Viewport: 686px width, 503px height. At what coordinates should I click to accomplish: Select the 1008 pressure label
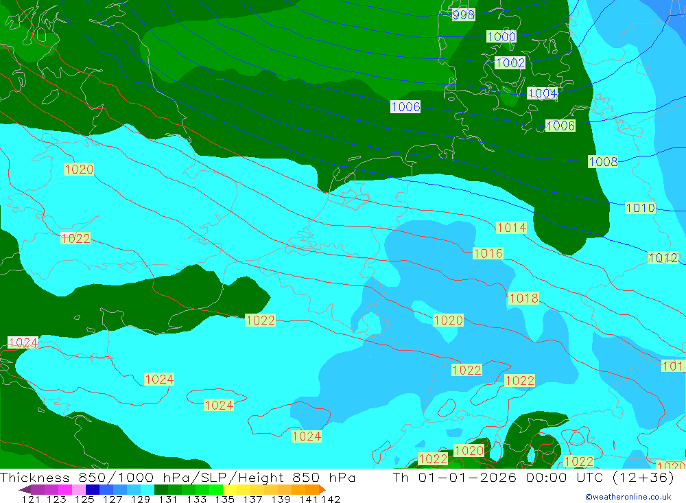pyautogui.click(x=603, y=161)
